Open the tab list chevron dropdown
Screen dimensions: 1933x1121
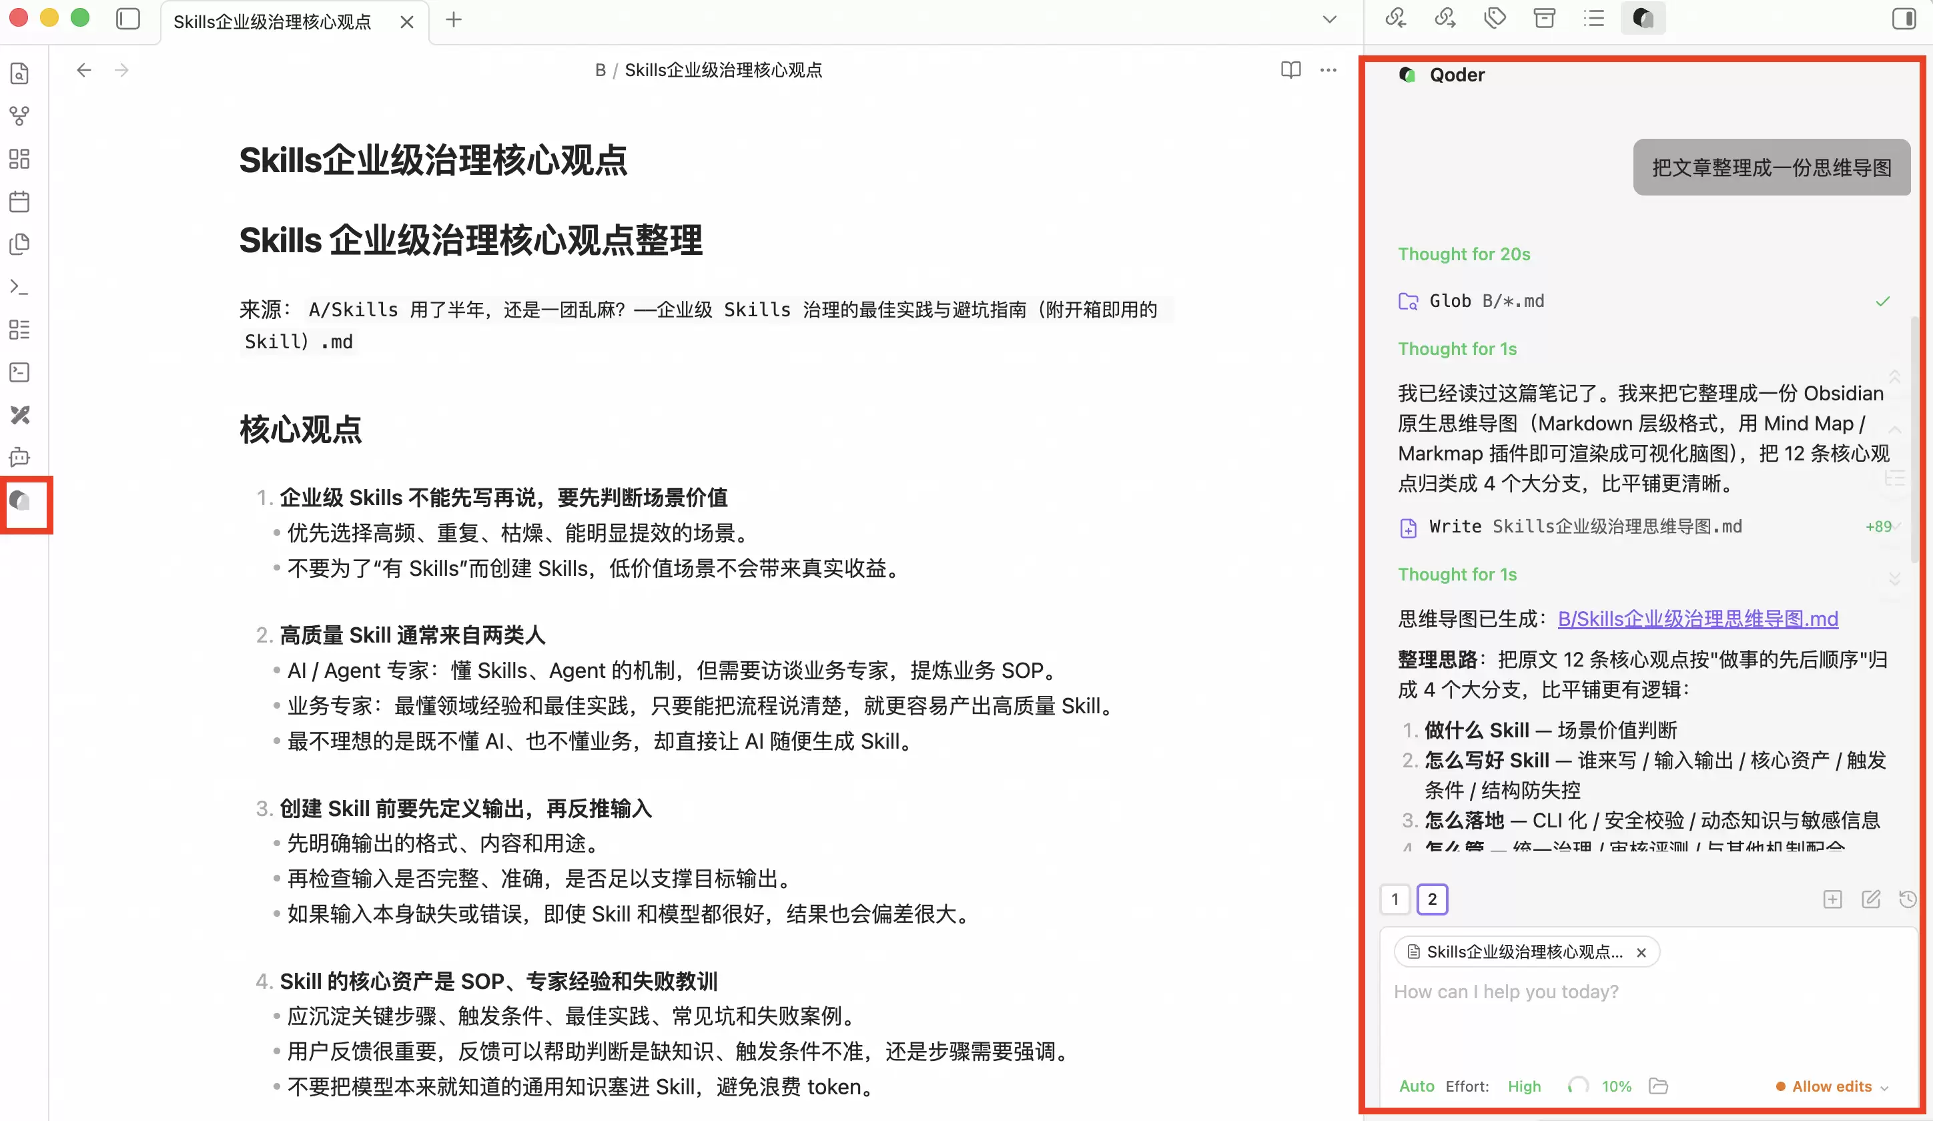pos(1329,20)
